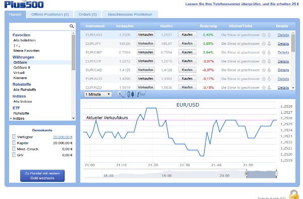Star the EUR/AUD instrument
Image resolution: width=303 pixels, height=199 pixels.
click(x=264, y=79)
